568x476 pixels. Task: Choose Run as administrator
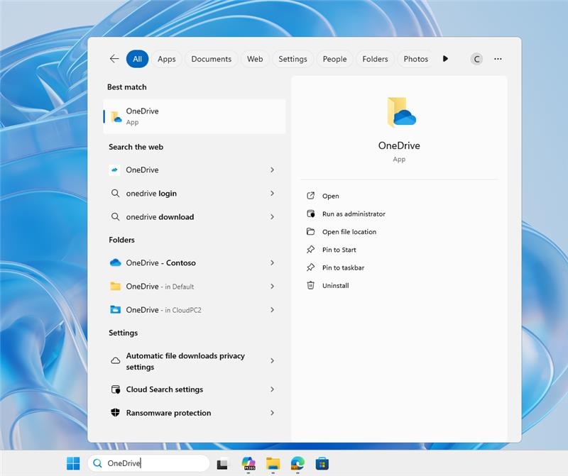[x=354, y=214]
